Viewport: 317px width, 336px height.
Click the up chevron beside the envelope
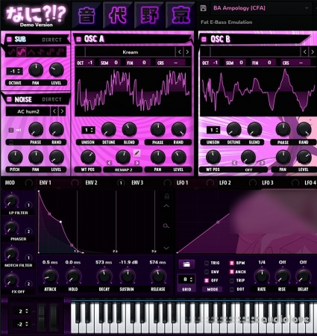[x=166, y=206]
